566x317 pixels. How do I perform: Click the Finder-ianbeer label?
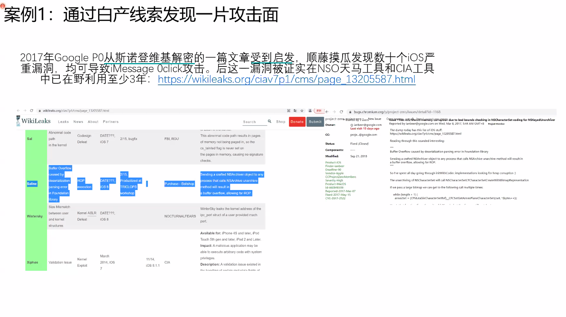[335, 166]
